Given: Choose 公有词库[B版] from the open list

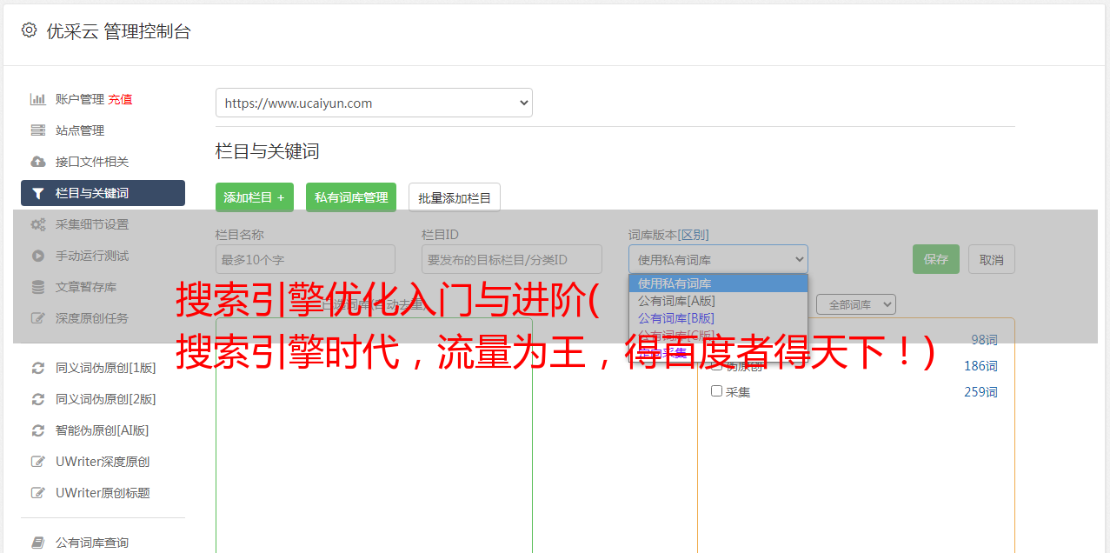Looking at the screenshot, I should click(x=718, y=317).
